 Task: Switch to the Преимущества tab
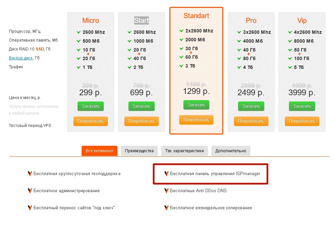coord(139,151)
